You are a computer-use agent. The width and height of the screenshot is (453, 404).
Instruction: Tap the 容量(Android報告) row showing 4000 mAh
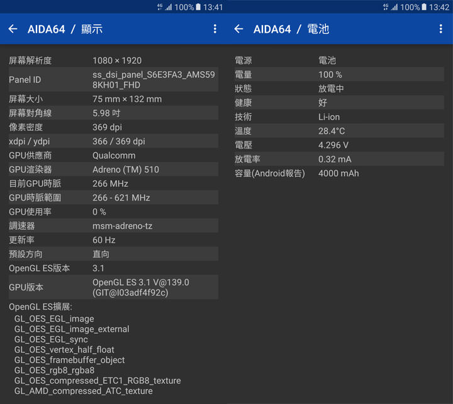pos(339,173)
